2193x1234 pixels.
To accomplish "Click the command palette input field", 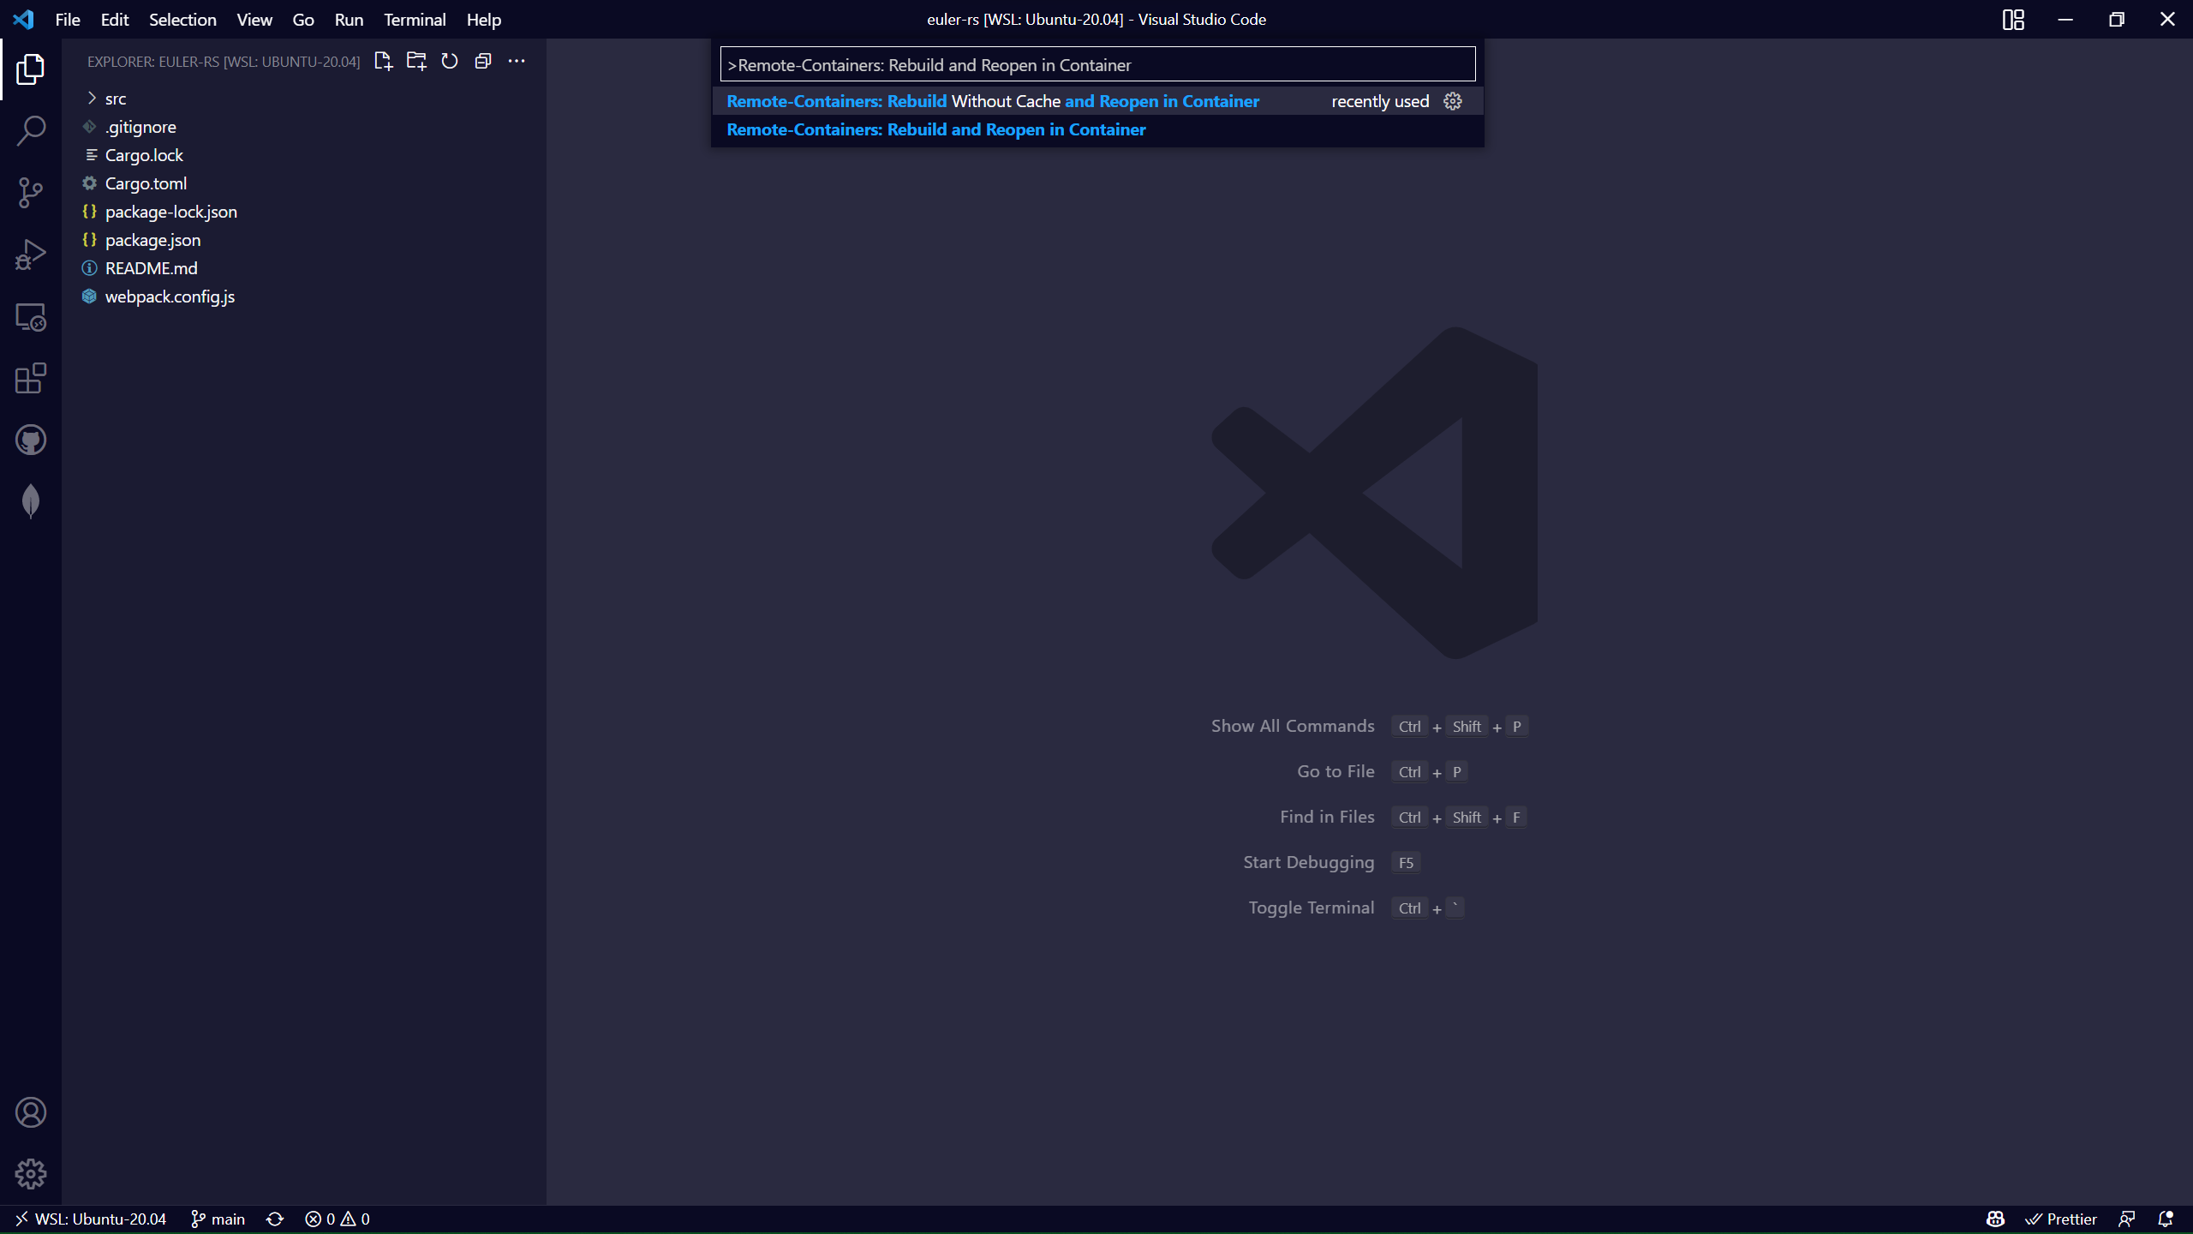I will [1097, 64].
